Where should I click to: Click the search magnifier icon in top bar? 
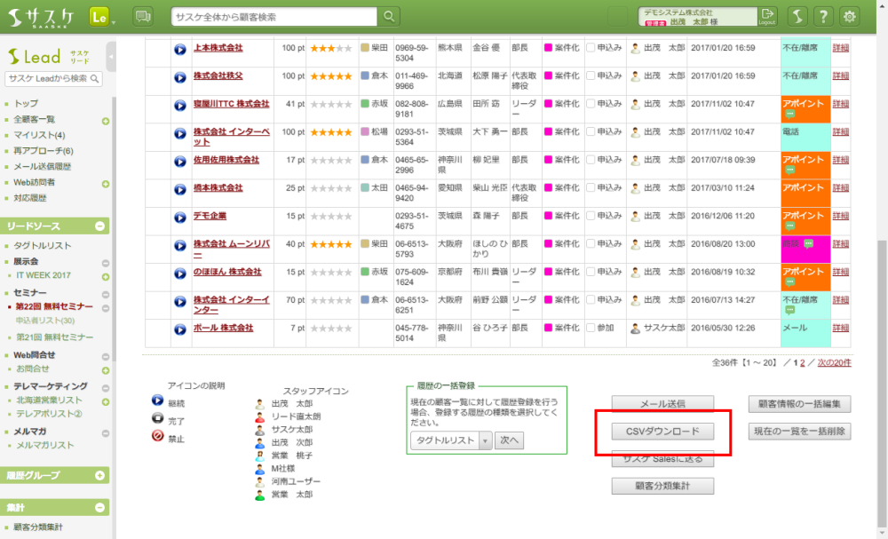[388, 17]
